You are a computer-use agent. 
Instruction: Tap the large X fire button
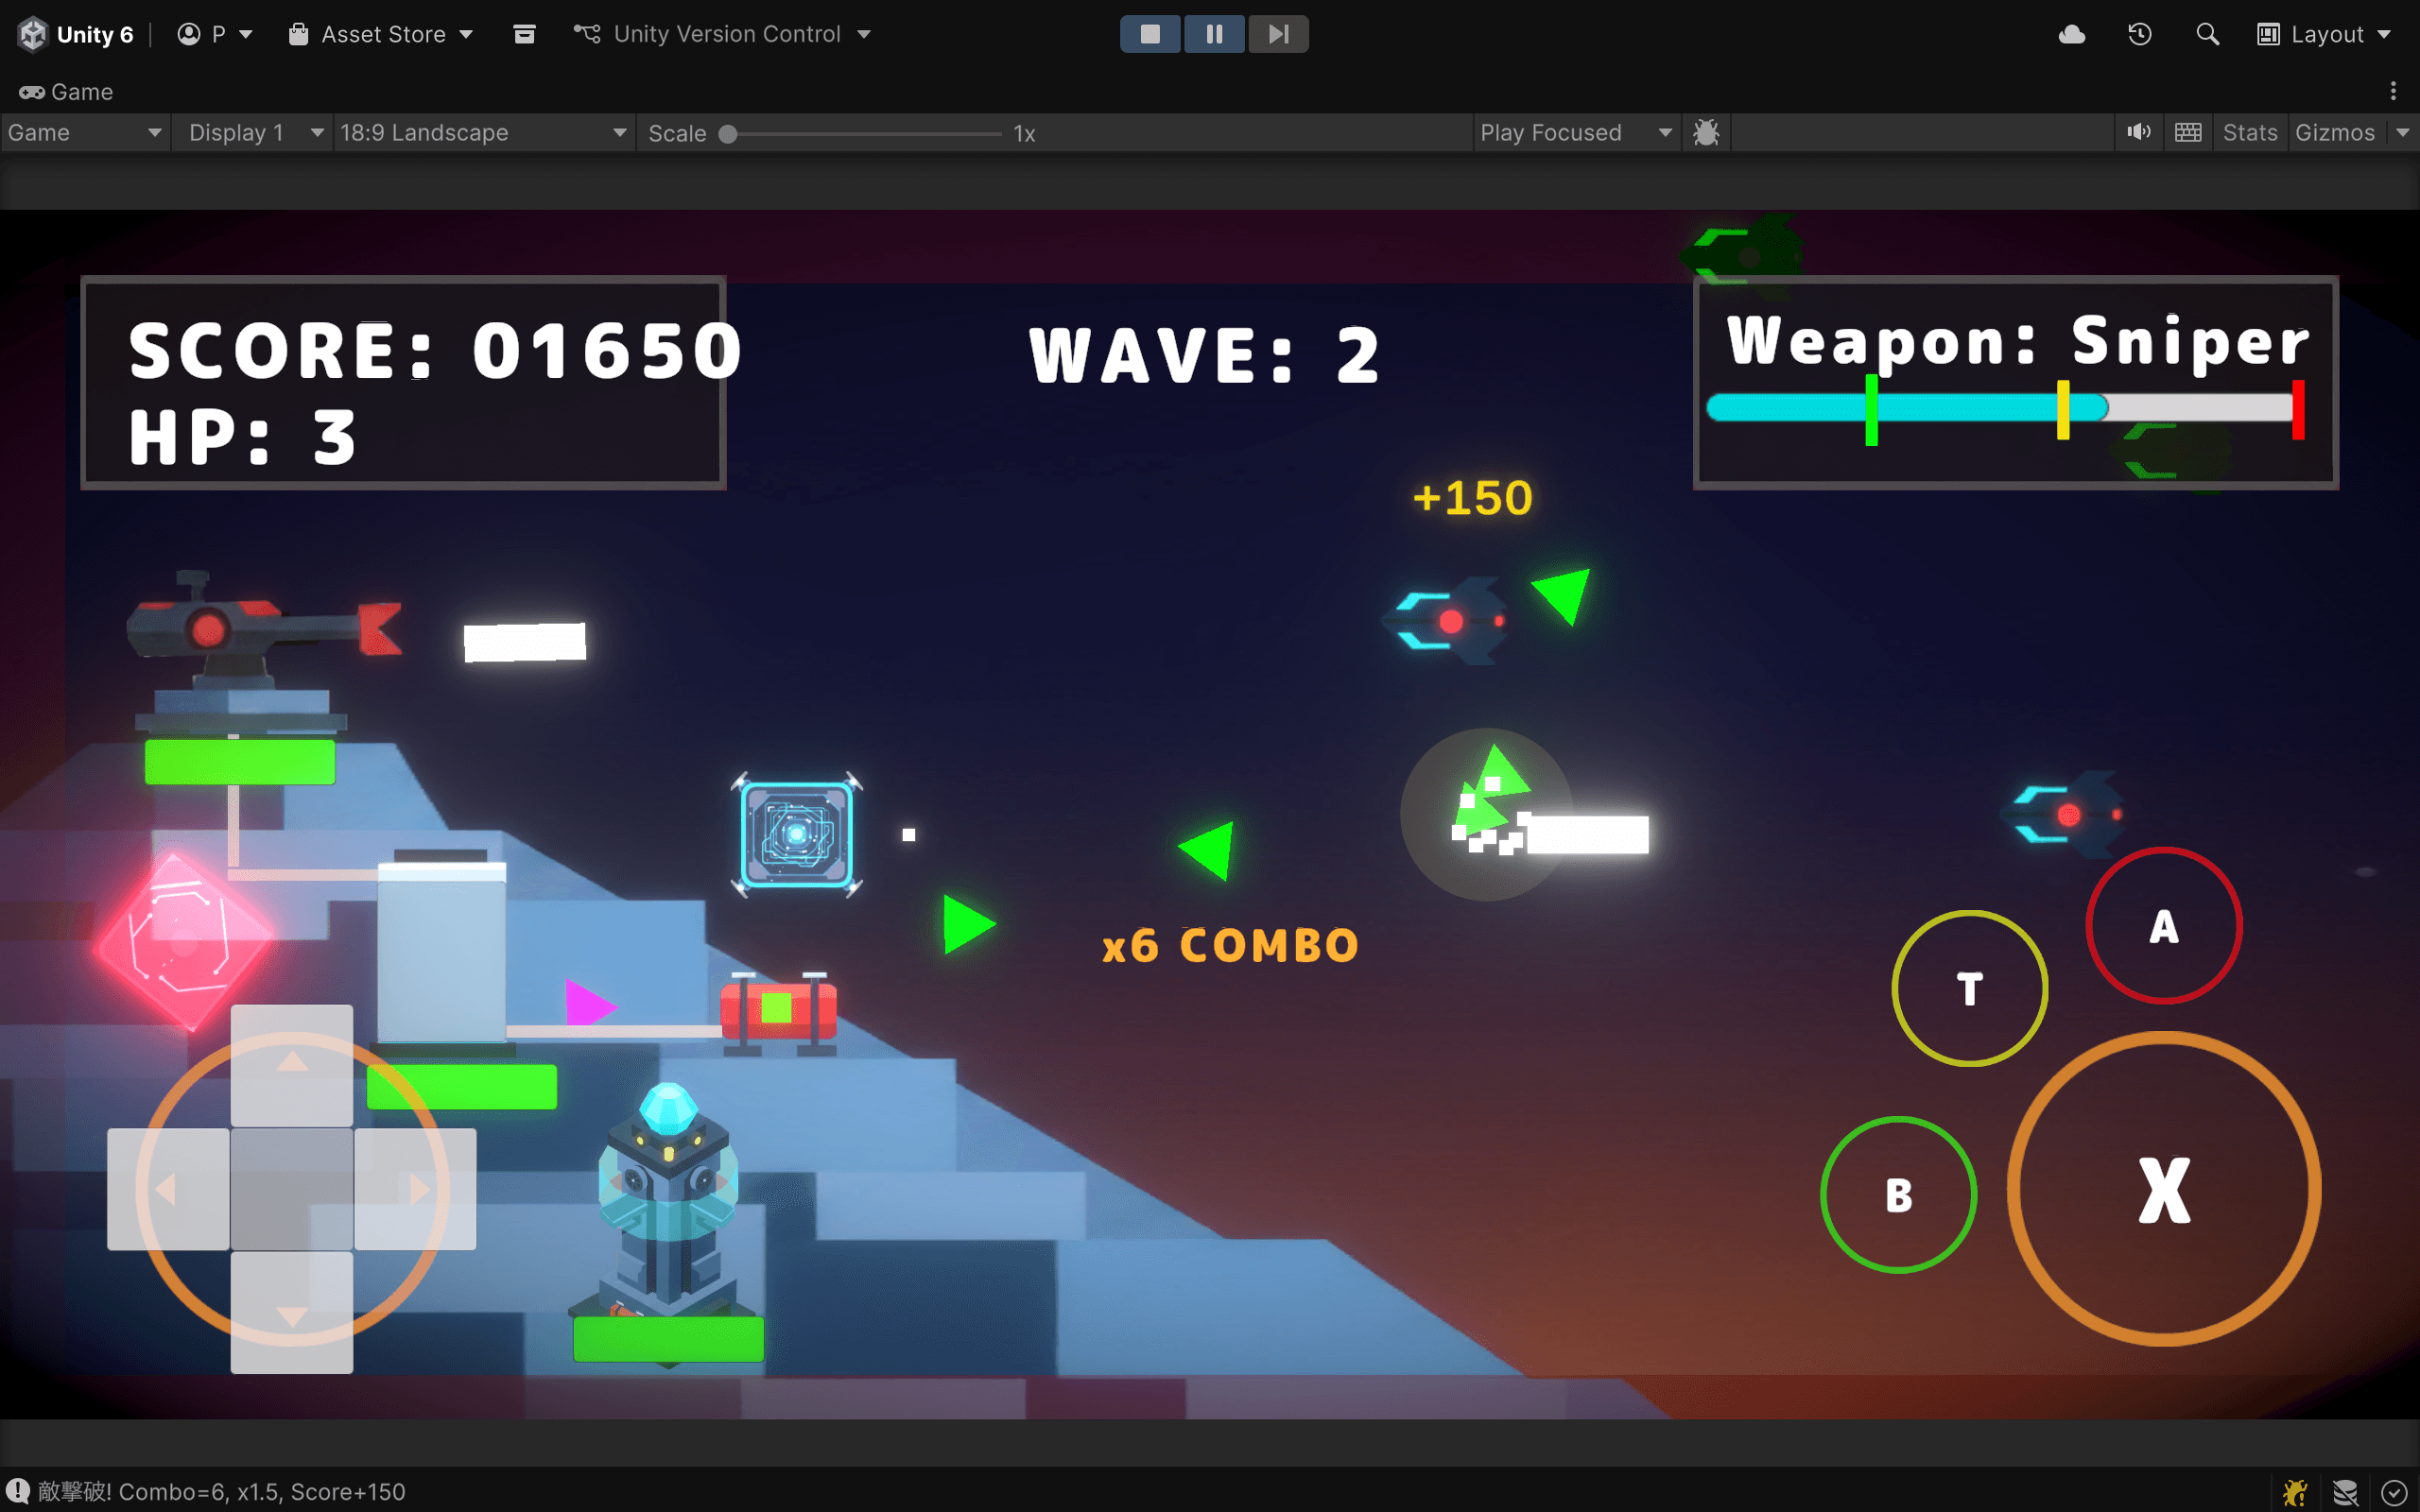(x=2164, y=1190)
